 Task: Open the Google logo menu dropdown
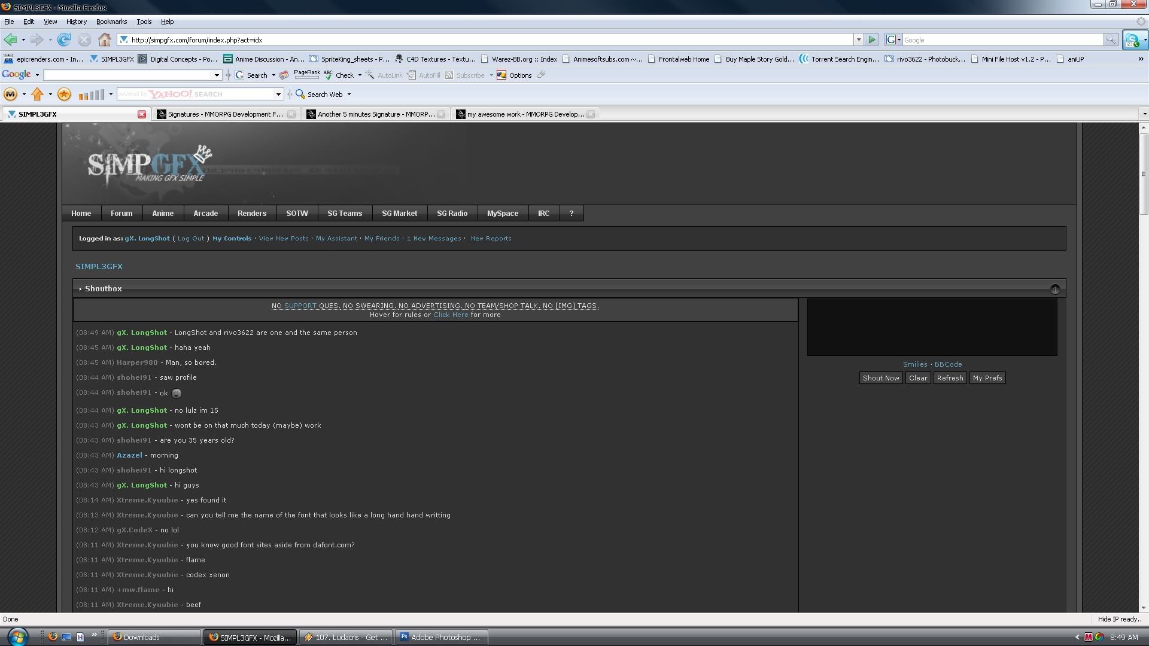(x=37, y=75)
